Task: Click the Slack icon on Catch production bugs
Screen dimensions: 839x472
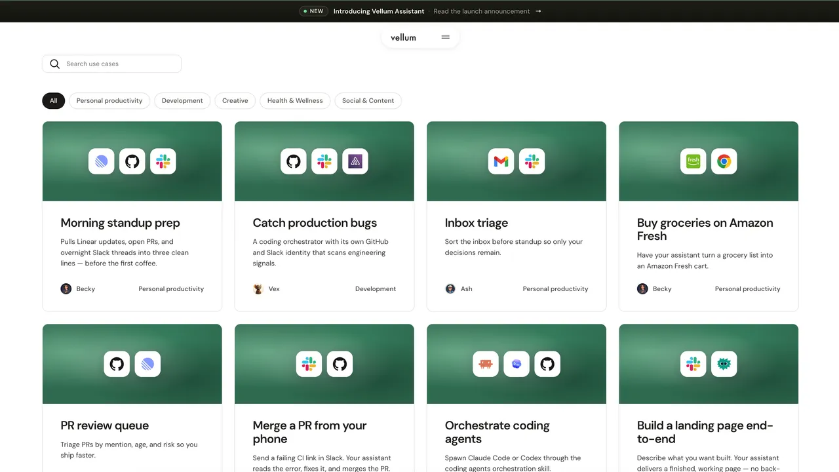Action: [324, 161]
